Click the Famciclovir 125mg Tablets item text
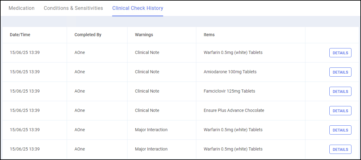 [229, 91]
